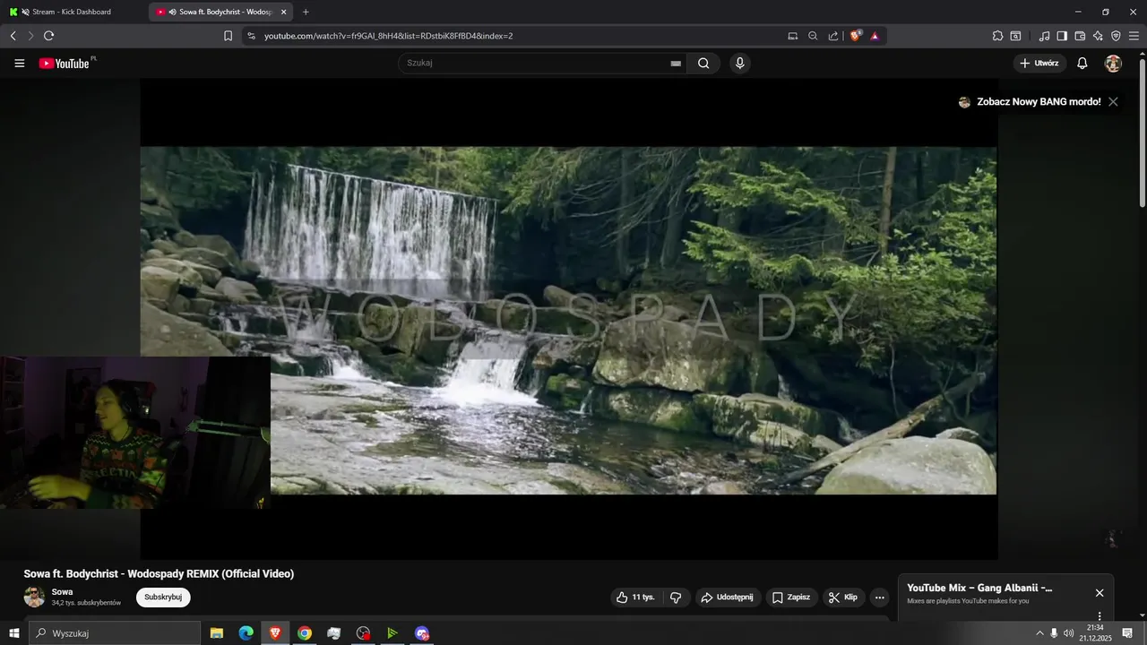Click the Utwórz create button
Viewport: 1147px width, 645px height.
click(1039, 64)
